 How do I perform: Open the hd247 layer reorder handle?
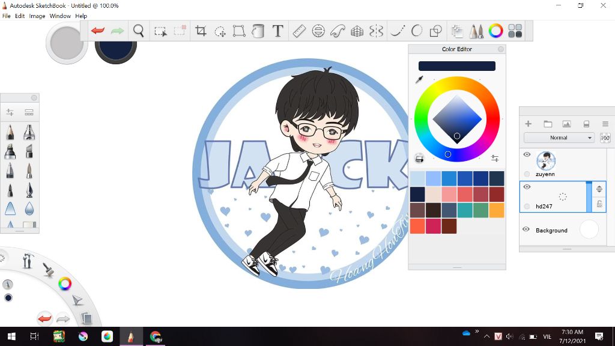(x=599, y=189)
